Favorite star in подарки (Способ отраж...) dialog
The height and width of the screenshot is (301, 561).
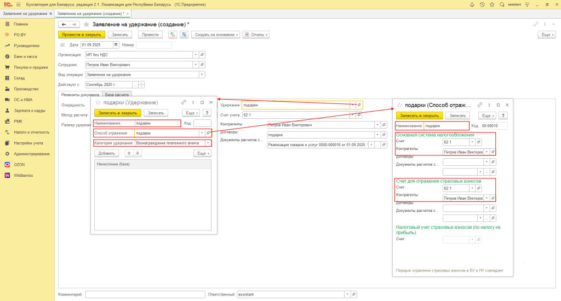[x=399, y=105]
